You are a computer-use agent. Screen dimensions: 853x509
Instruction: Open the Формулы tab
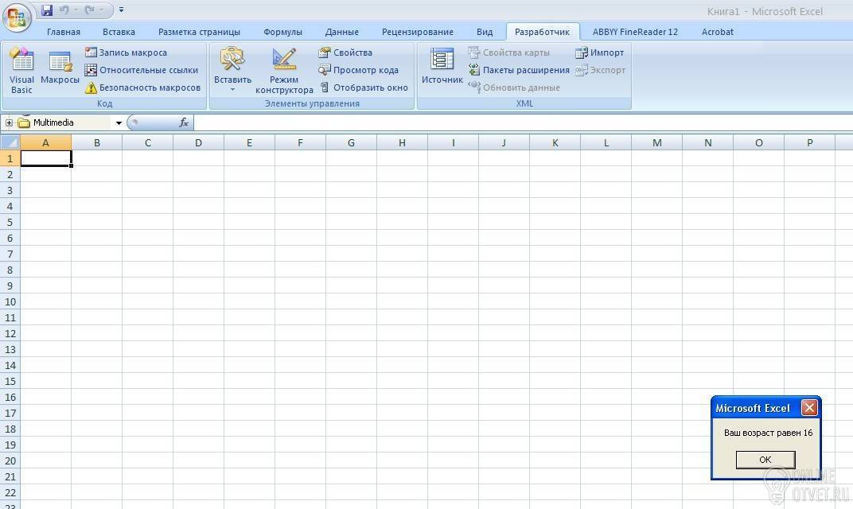[x=283, y=32]
